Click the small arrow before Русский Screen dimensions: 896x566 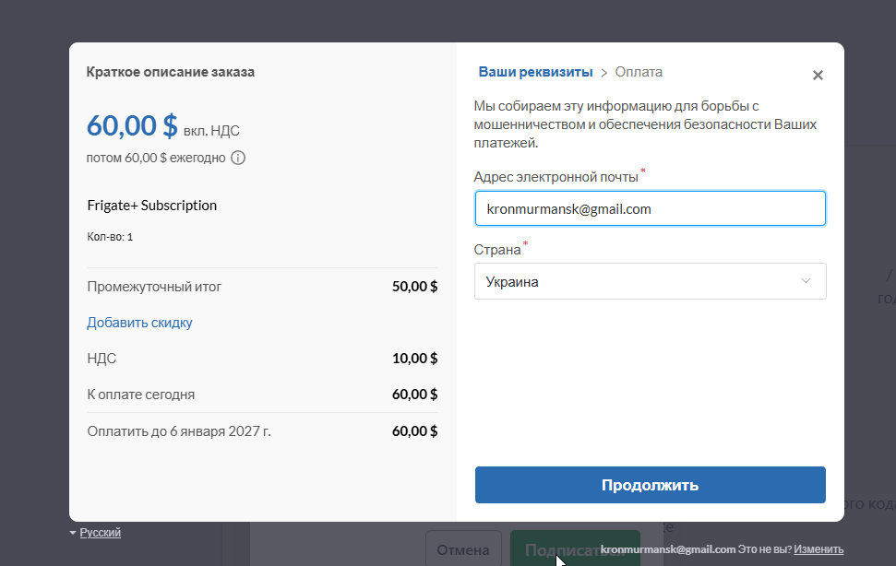pos(73,533)
